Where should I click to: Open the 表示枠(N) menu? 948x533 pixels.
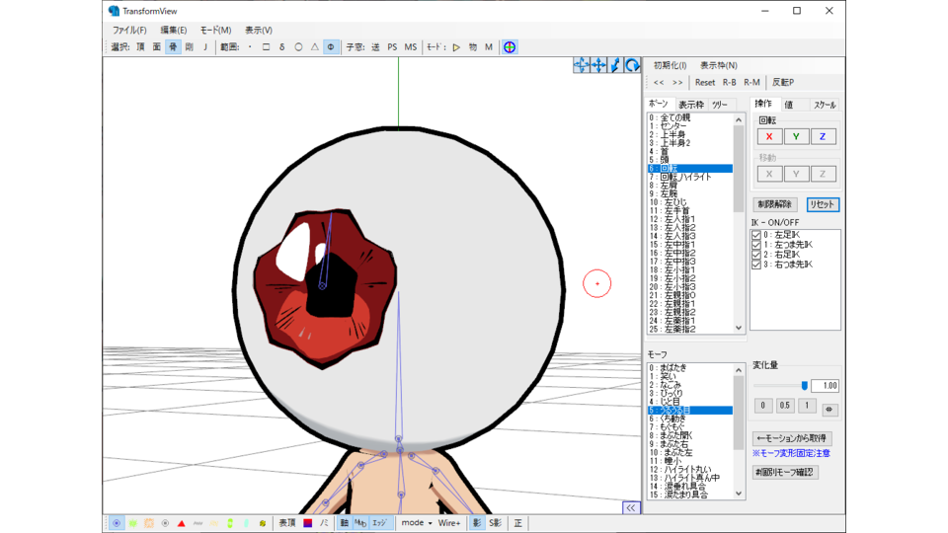pyautogui.click(x=719, y=65)
